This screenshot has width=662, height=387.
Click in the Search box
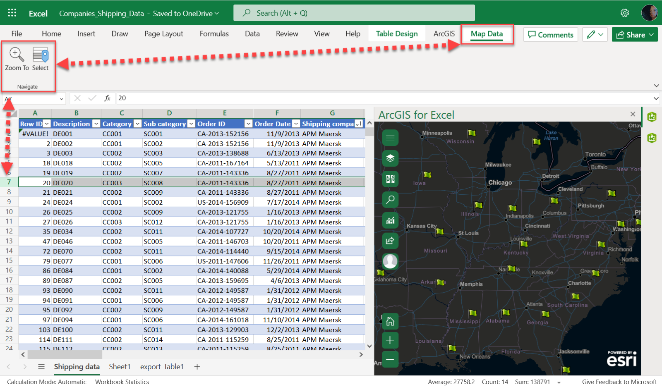coord(354,13)
